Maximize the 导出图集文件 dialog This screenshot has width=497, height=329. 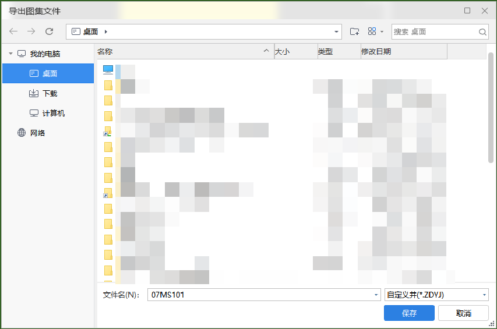467,10
